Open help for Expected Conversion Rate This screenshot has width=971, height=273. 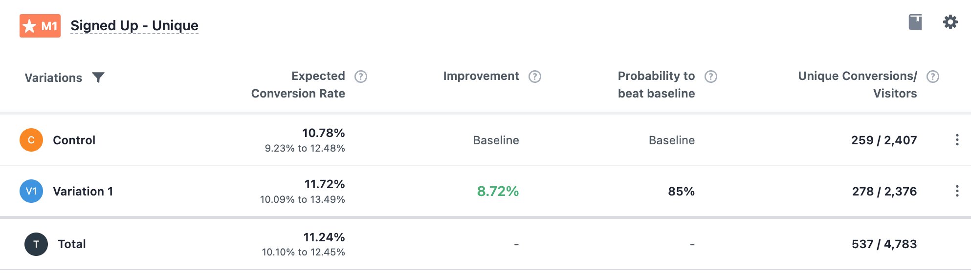pos(361,77)
